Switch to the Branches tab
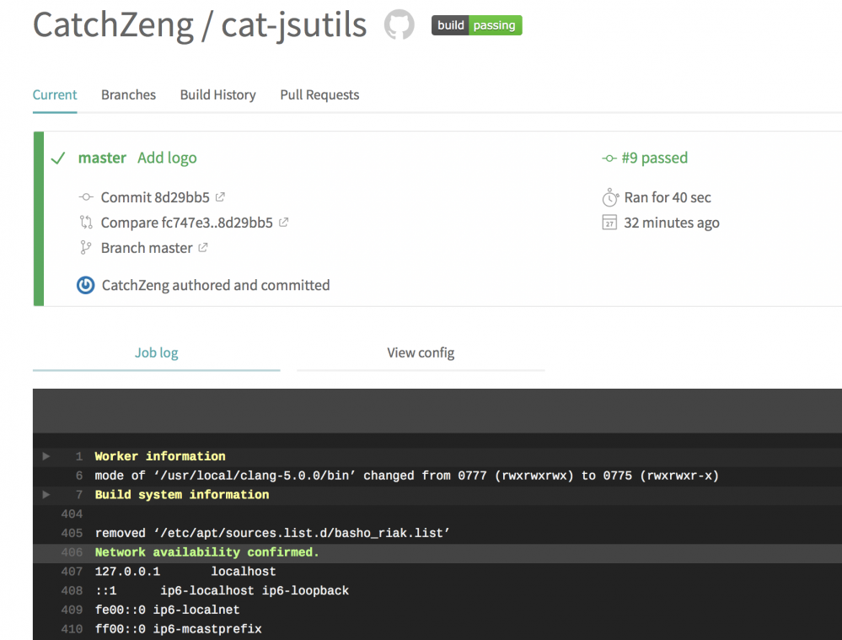The width and height of the screenshot is (842, 640). (x=128, y=95)
